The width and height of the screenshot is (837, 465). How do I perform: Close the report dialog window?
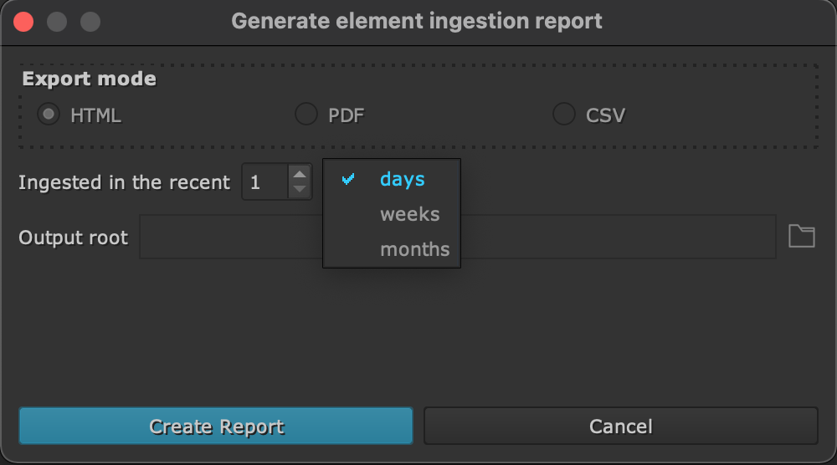click(x=23, y=22)
